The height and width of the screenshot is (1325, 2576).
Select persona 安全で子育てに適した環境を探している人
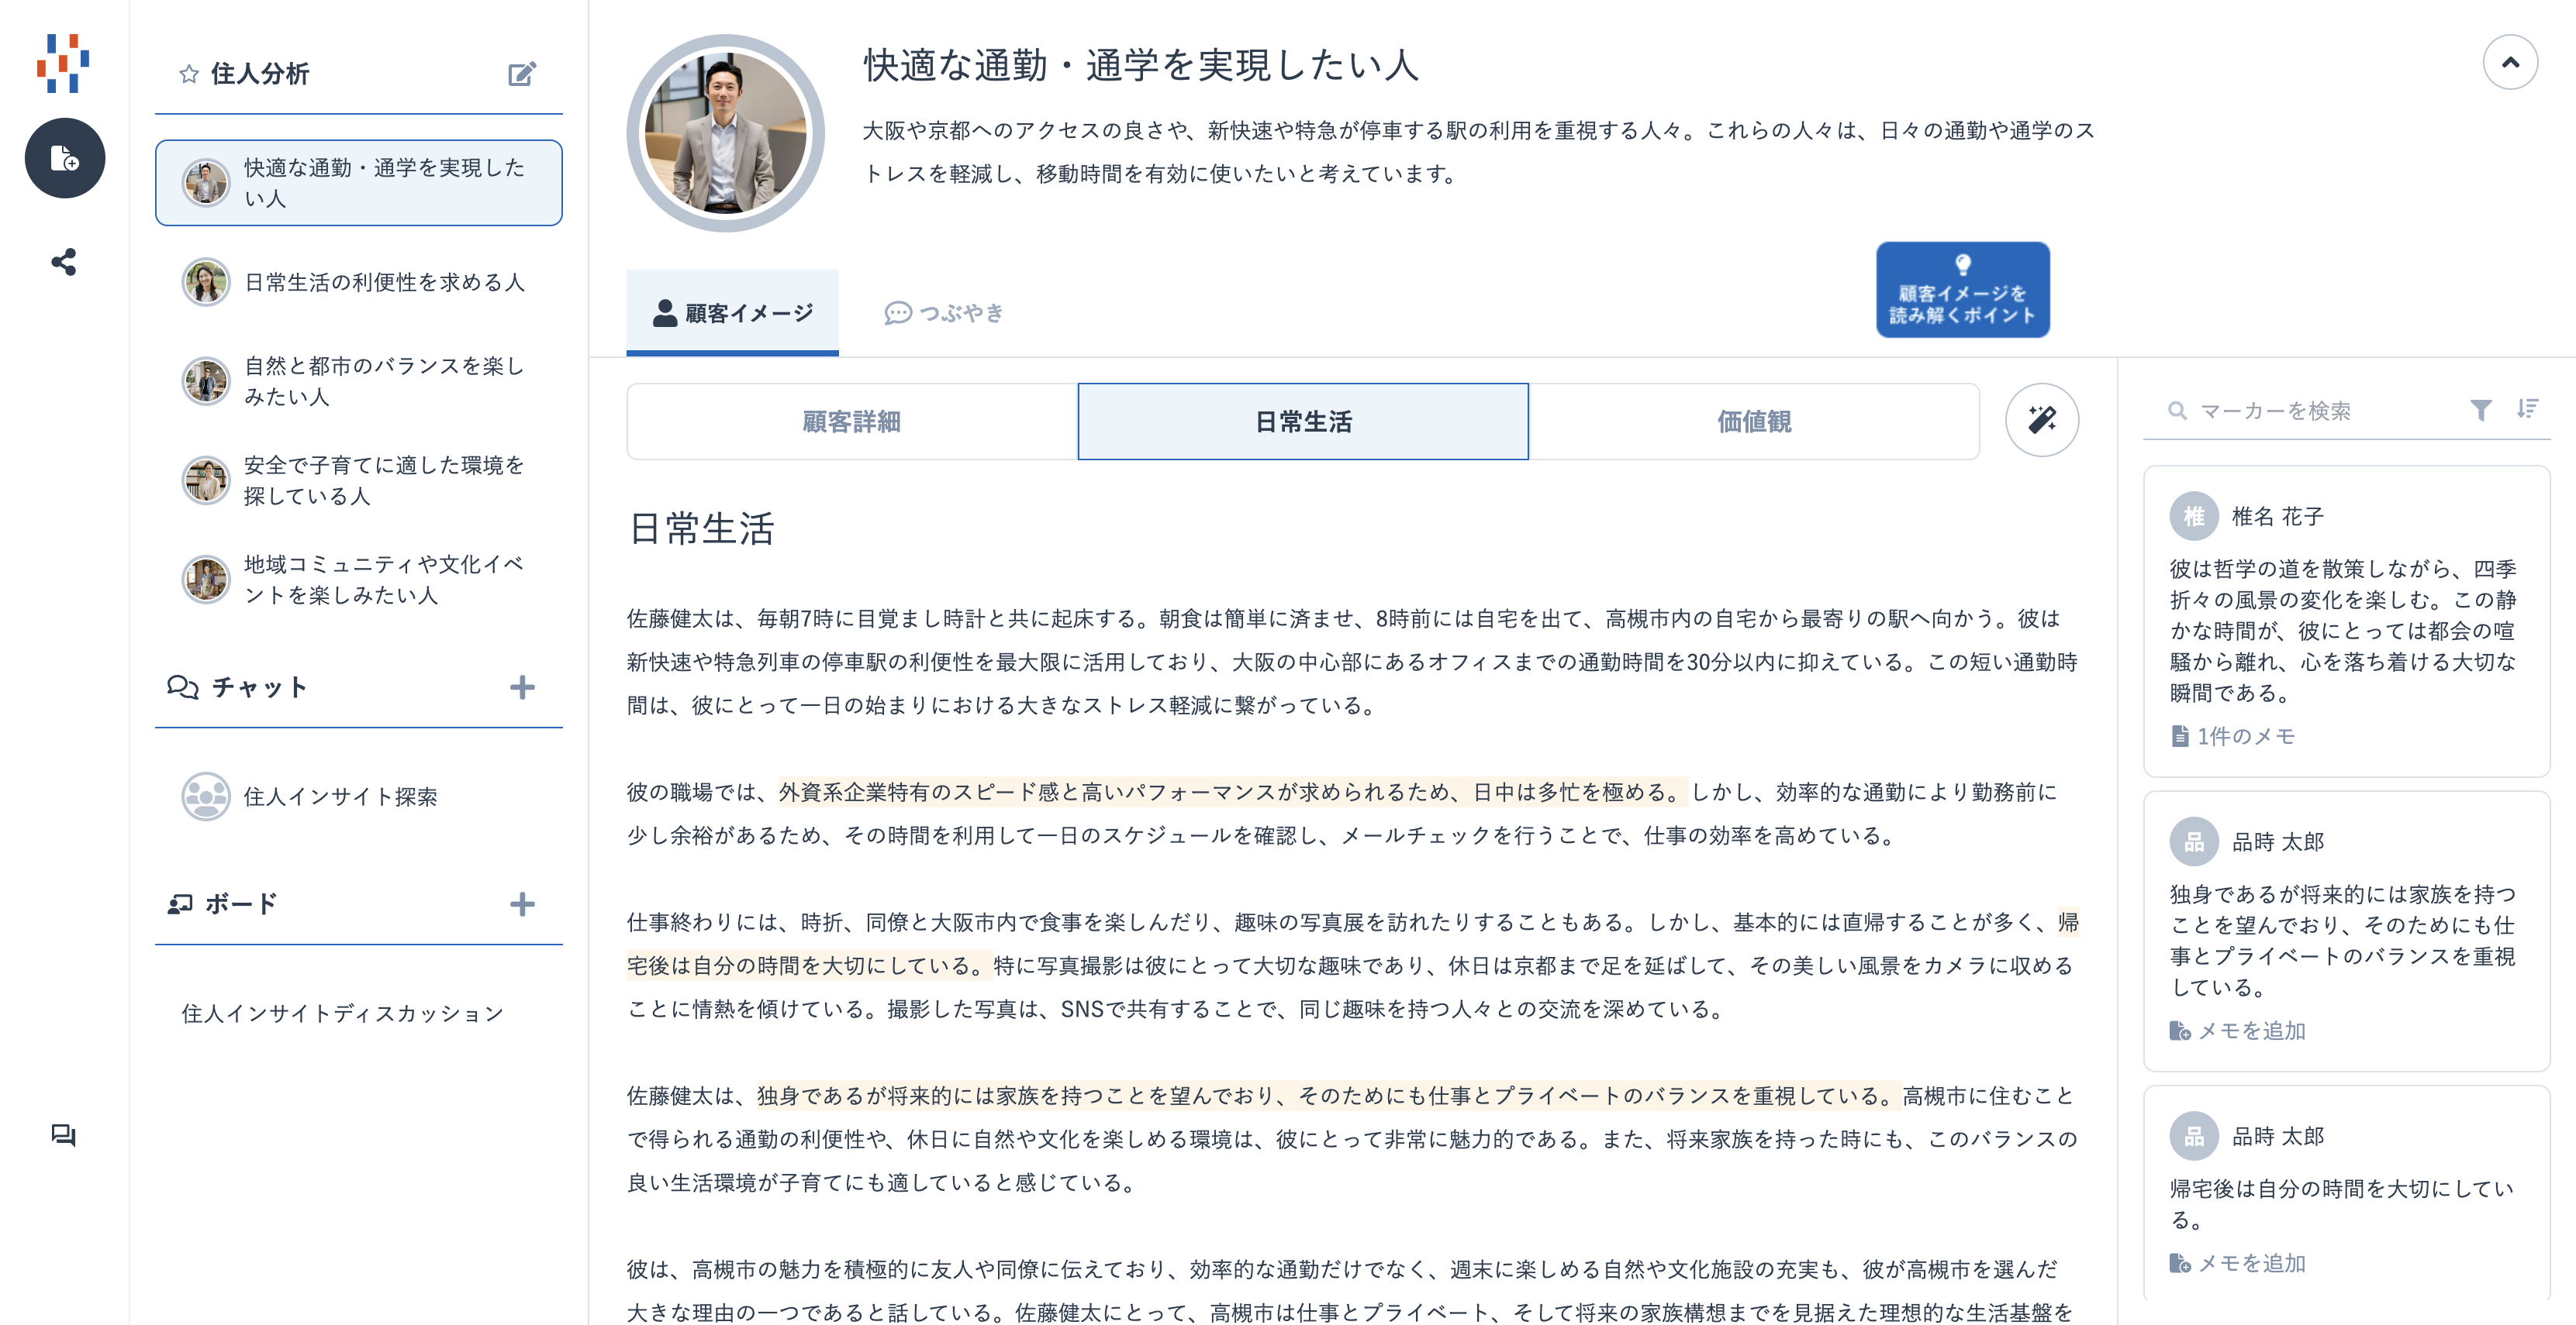[359, 480]
